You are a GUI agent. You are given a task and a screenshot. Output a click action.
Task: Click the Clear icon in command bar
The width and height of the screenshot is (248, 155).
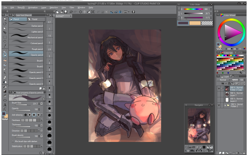tap(81, 12)
